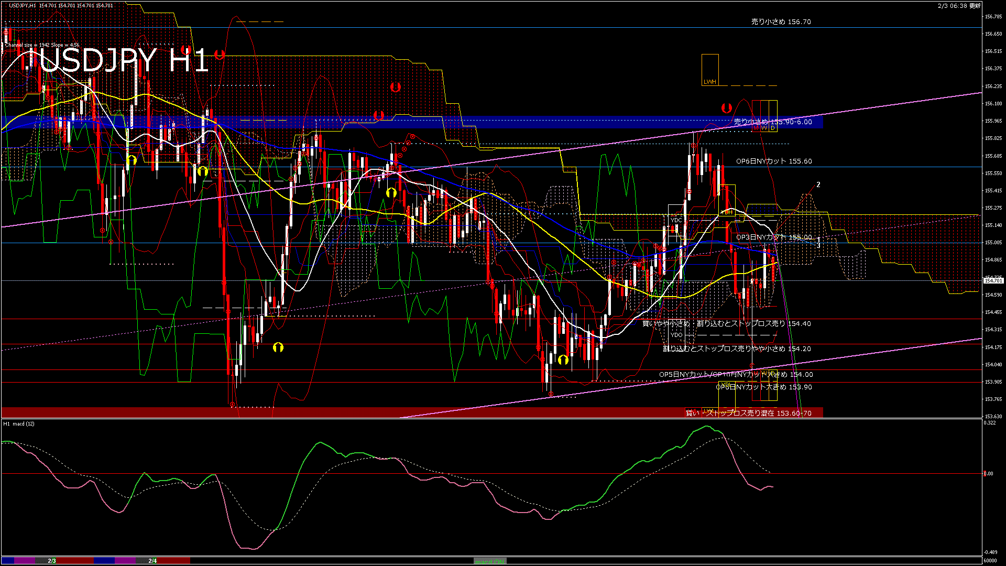Toggle the green macd ON button
The width and height of the screenshot is (1006, 566).
490,561
